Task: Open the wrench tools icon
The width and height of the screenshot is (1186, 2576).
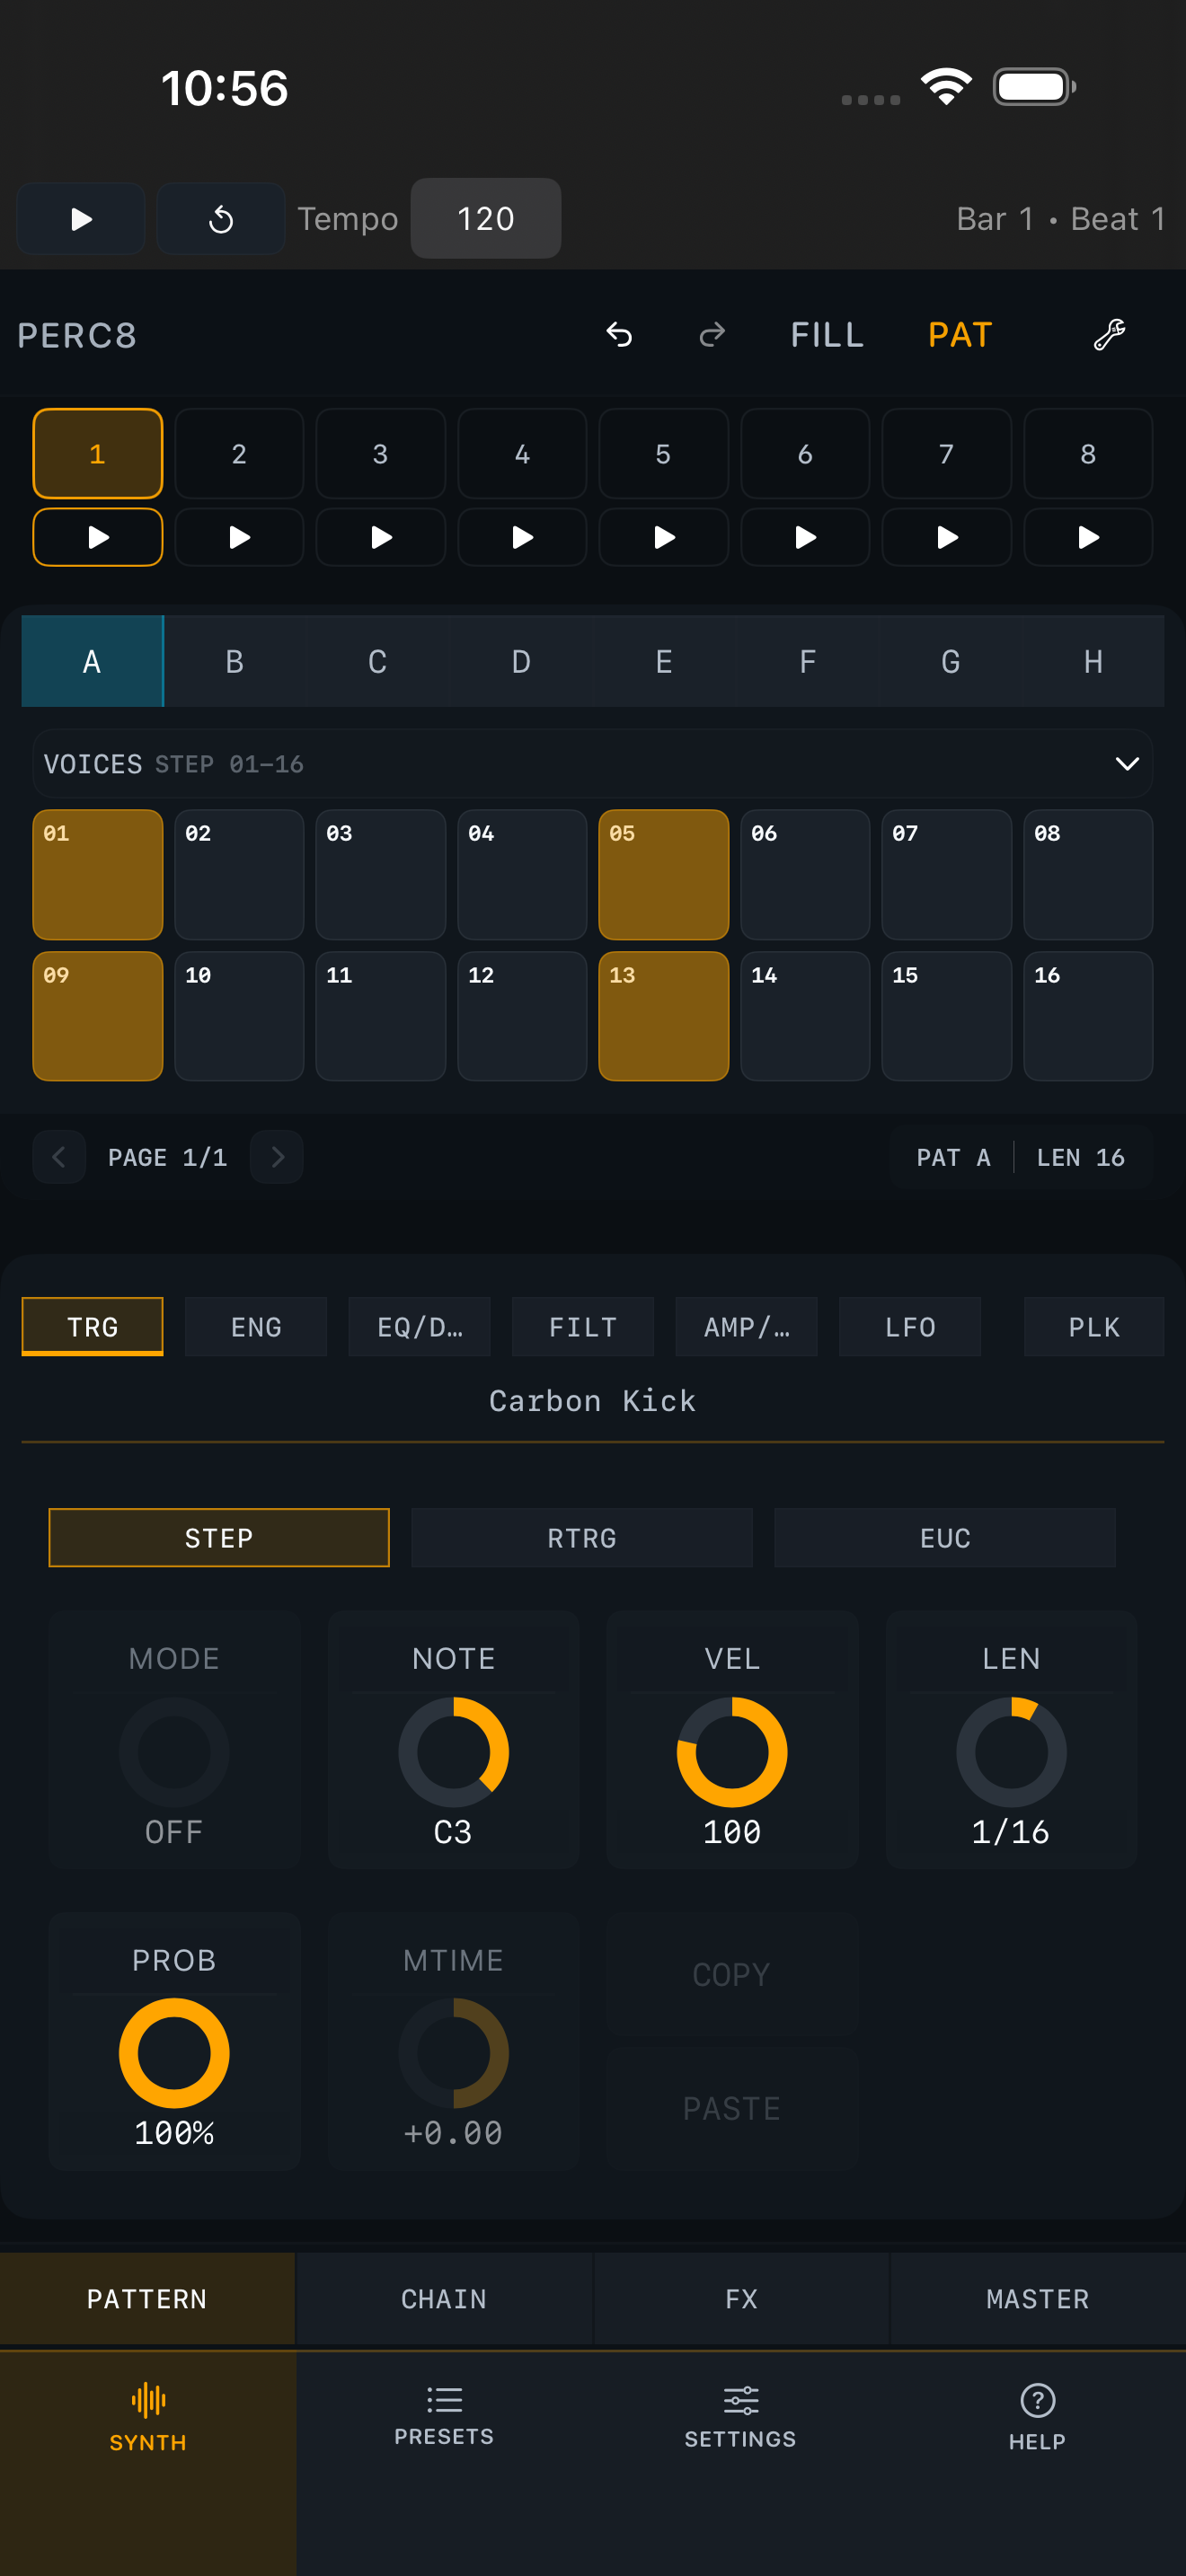Action: [x=1109, y=335]
